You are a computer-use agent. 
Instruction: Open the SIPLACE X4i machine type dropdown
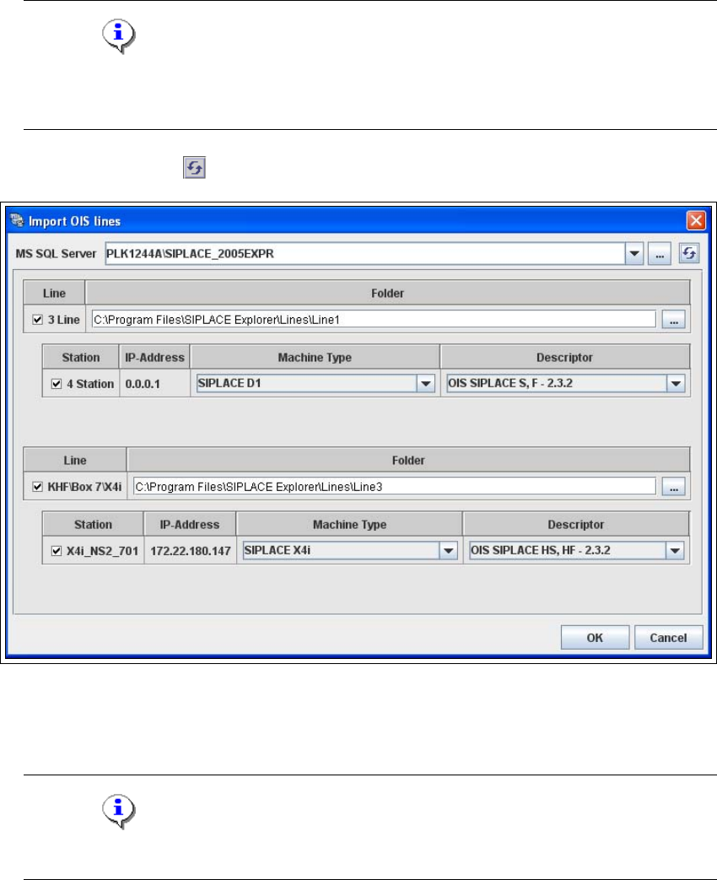pos(448,551)
